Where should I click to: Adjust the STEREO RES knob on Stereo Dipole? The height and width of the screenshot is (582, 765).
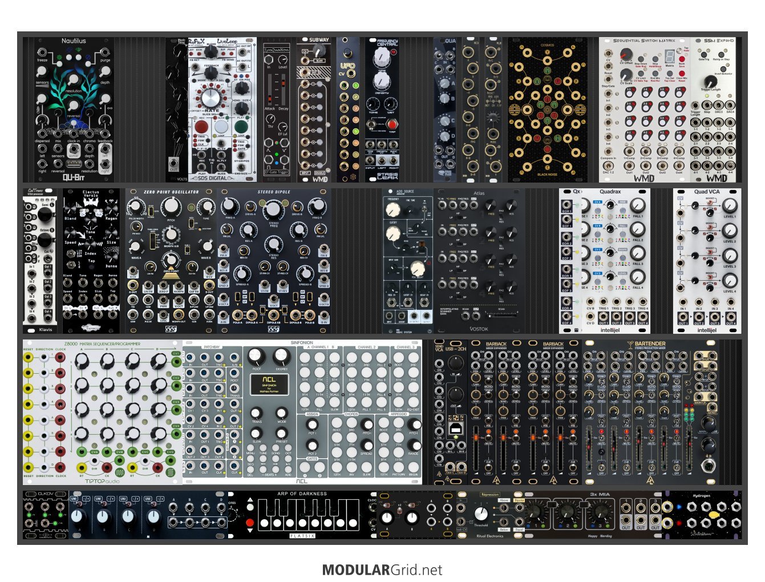click(x=274, y=244)
